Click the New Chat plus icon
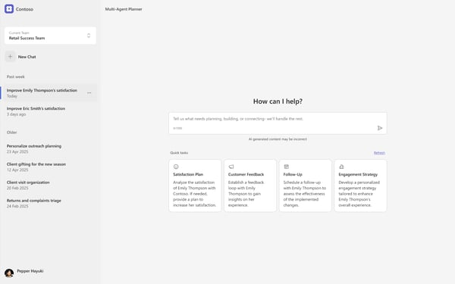The width and height of the screenshot is (455, 284). pos(10,57)
